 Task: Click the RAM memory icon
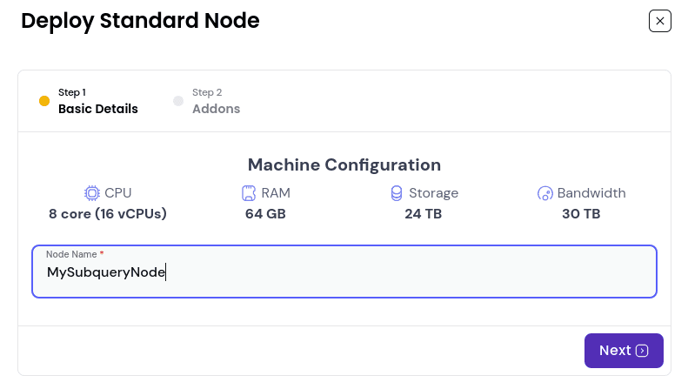249,193
